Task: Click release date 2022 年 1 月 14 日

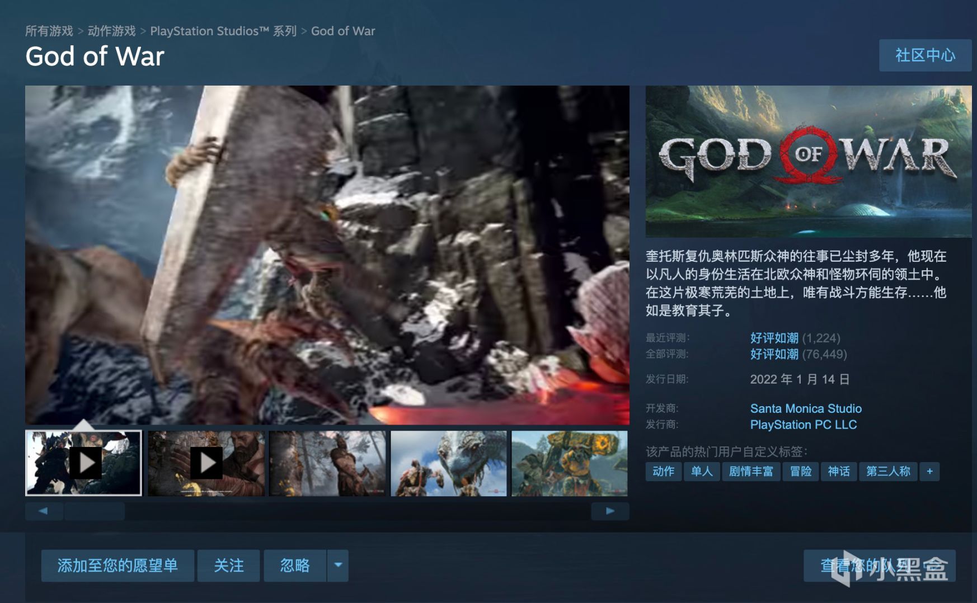Action: pyautogui.click(x=800, y=379)
